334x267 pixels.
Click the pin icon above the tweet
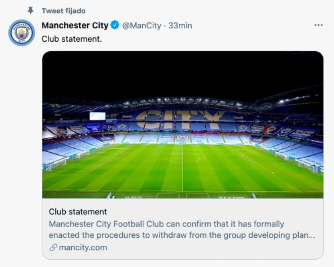point(30,10)
